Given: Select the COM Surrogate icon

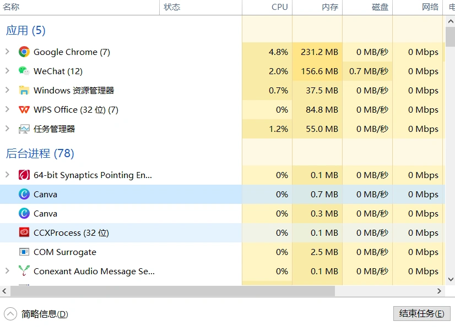Looking at the screenshot, I should 24,252.
